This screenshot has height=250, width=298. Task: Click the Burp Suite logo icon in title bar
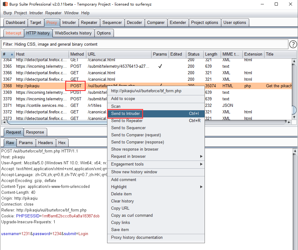pos(5,4)
